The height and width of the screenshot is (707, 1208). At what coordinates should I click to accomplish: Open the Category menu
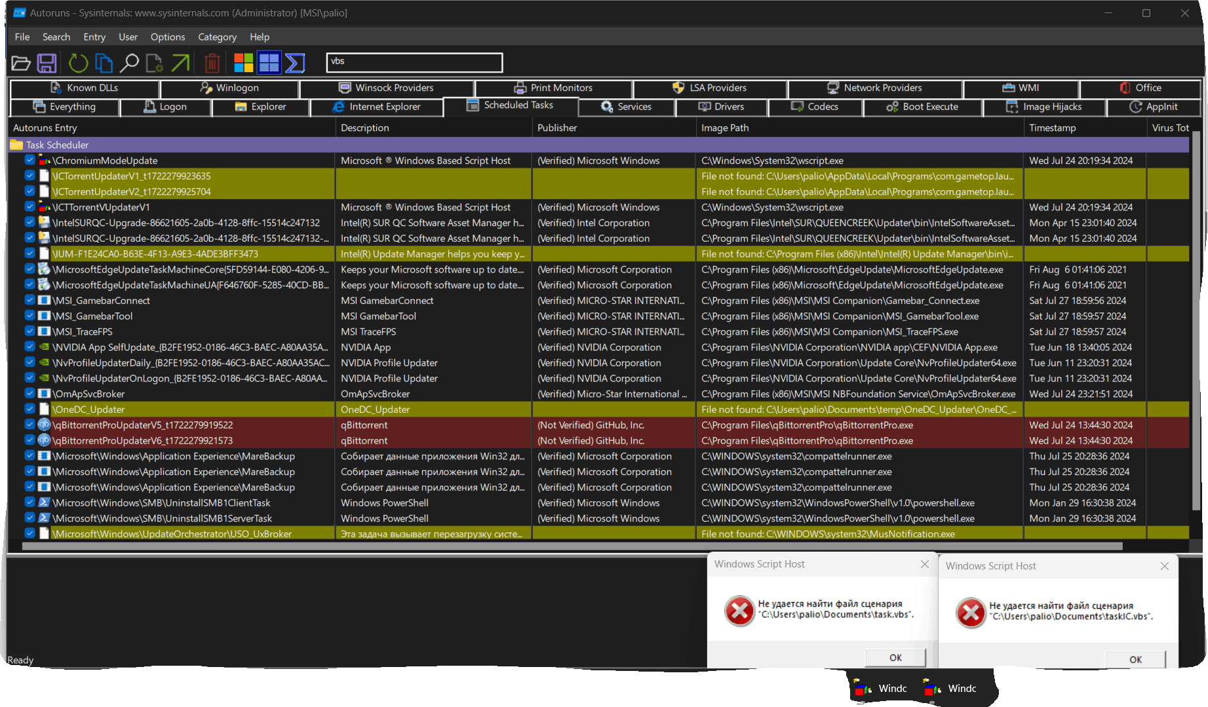217,37
